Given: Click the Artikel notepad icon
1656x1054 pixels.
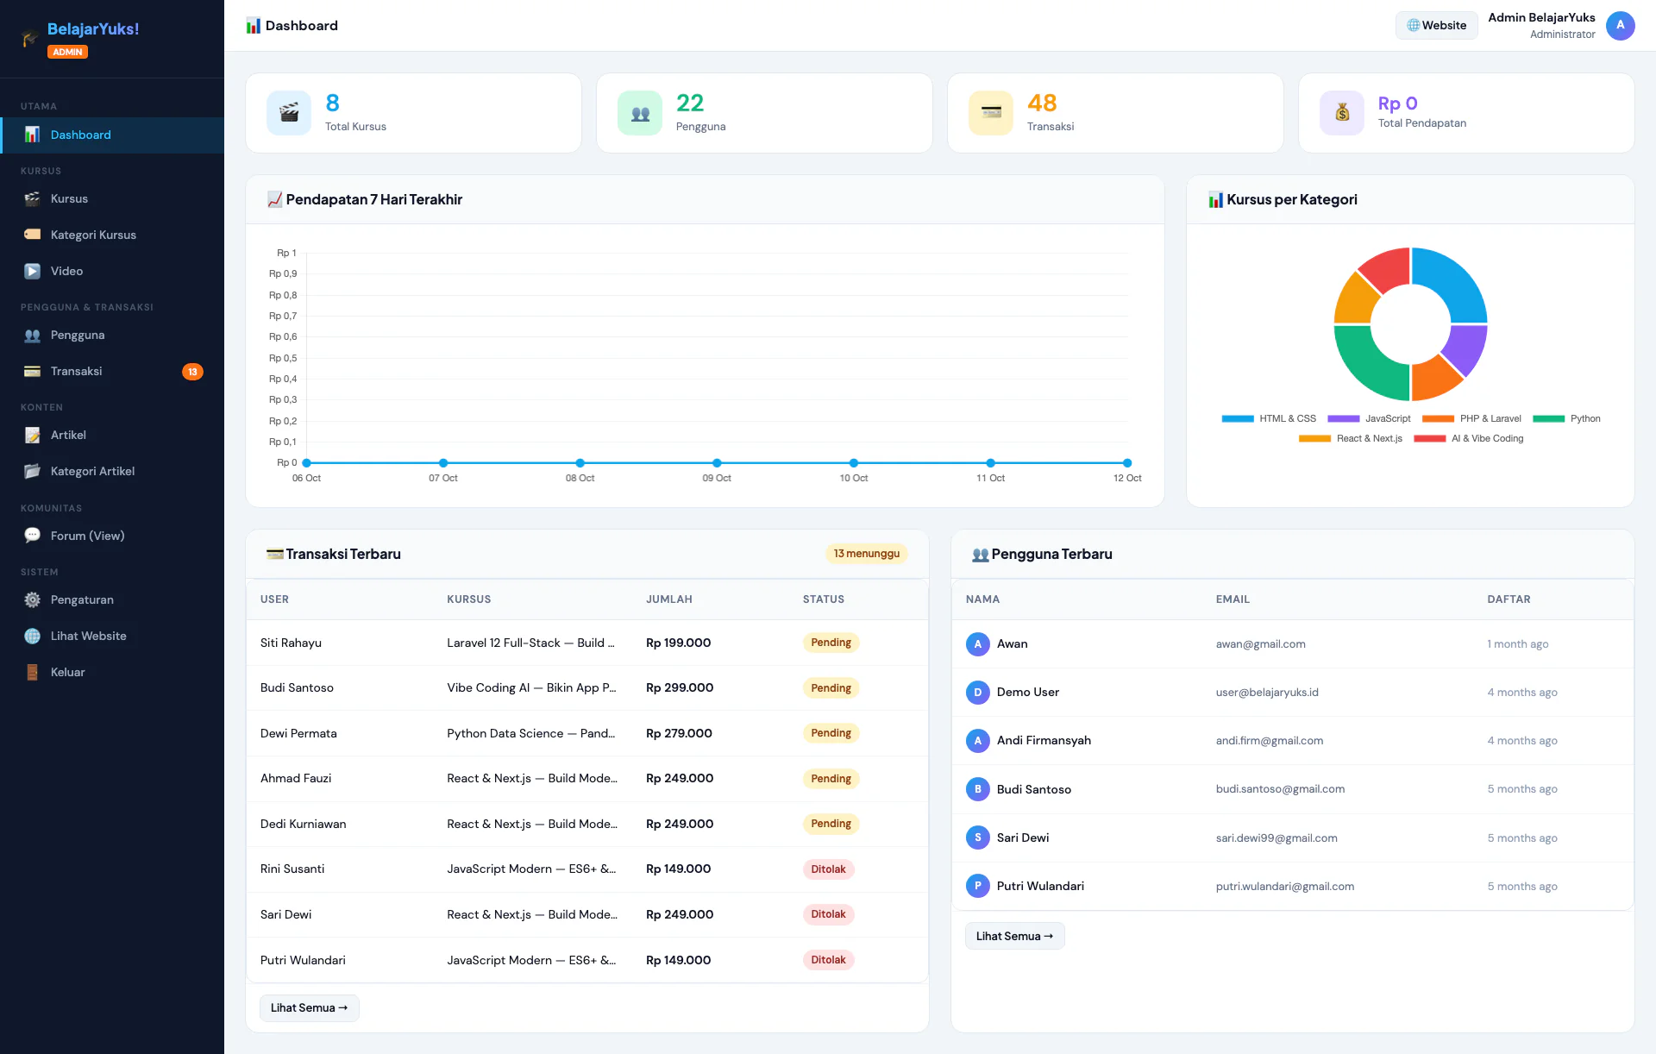Looking at the screenshot, I should tap(32, 435).
